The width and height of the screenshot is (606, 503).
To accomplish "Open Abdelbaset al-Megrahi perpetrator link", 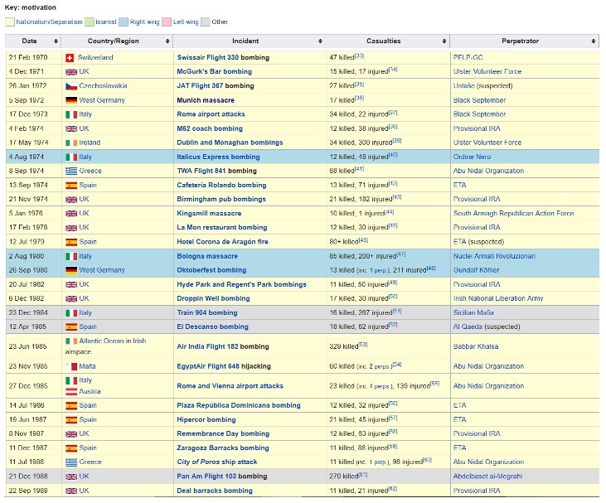I will 487,476.
